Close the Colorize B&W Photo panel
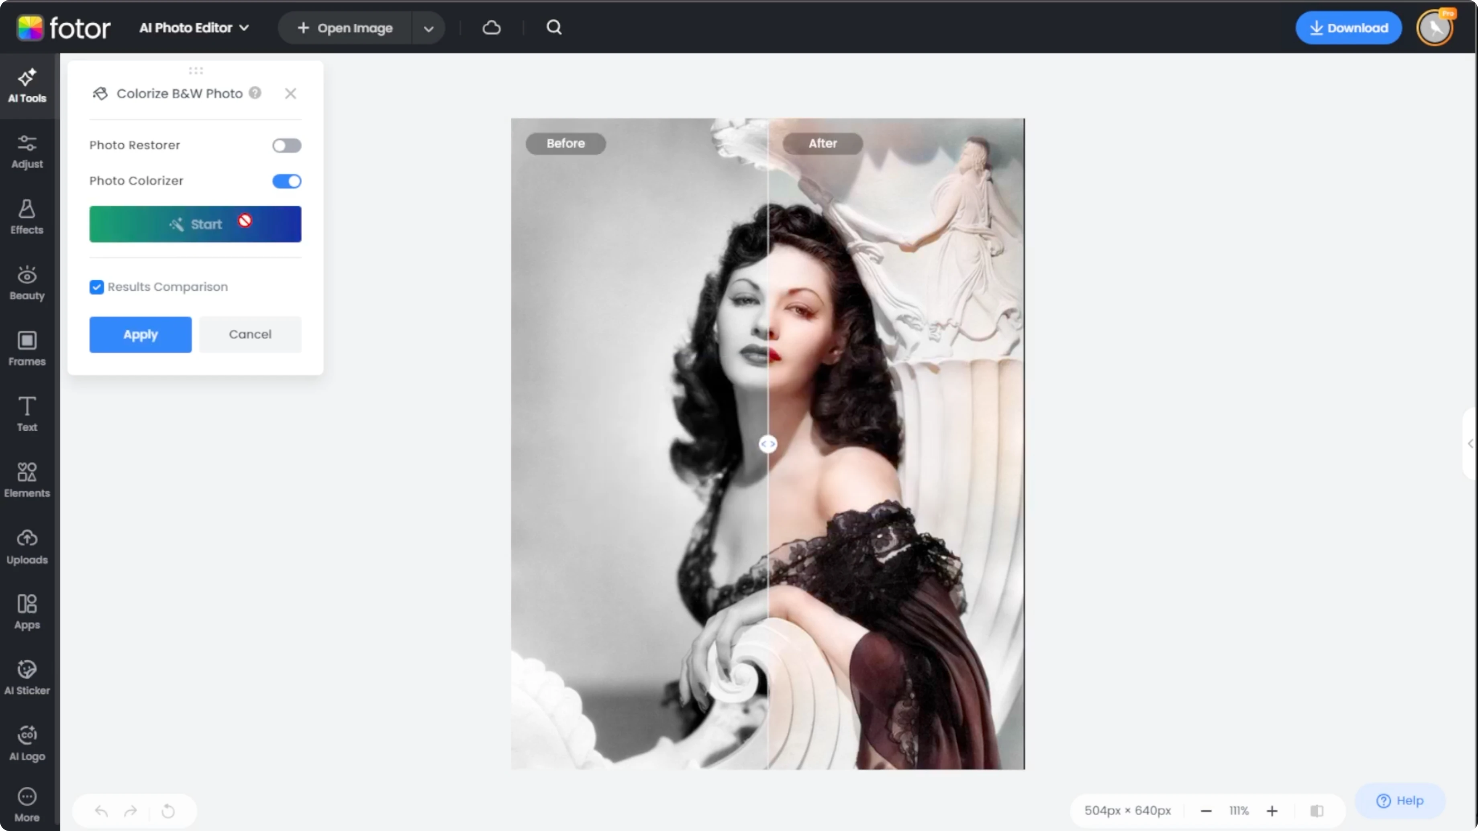The height and width of the screenshot is (831, 1478). 291,94
